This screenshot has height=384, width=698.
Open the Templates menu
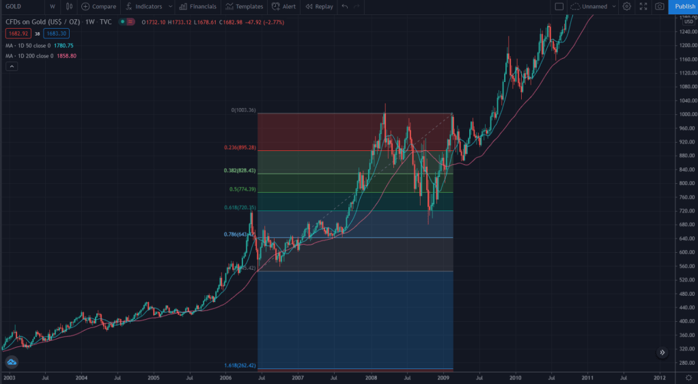point(244,6)
